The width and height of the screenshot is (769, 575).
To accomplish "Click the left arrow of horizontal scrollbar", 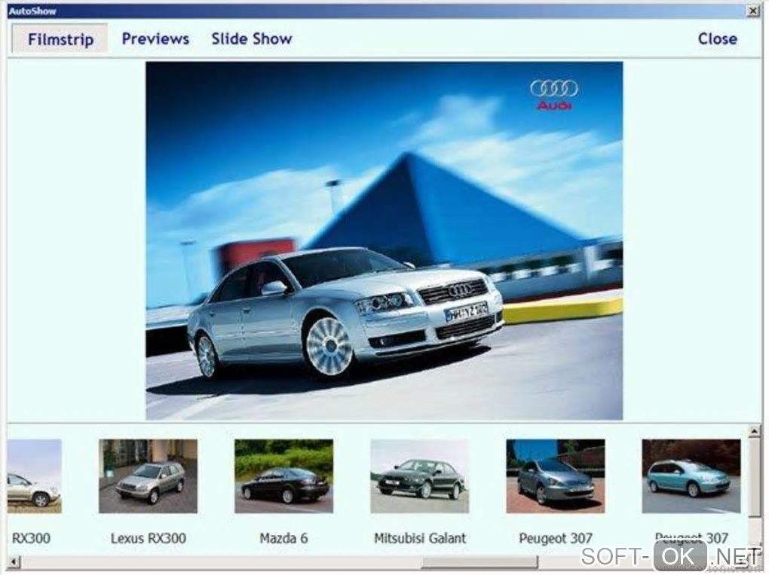I will (14, 561).
